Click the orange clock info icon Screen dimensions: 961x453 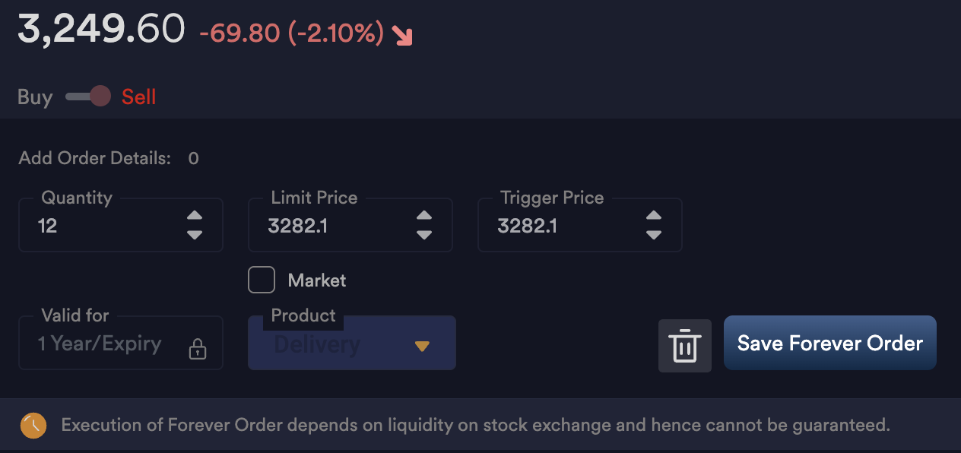33,426
